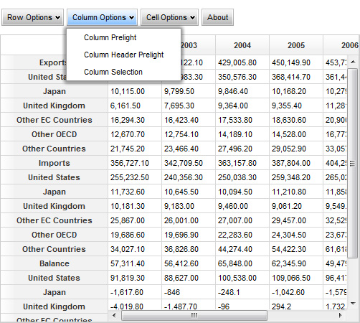Click cell 19,686.60
Viewport: 360px width, 323px height.
tap(135, 235)
